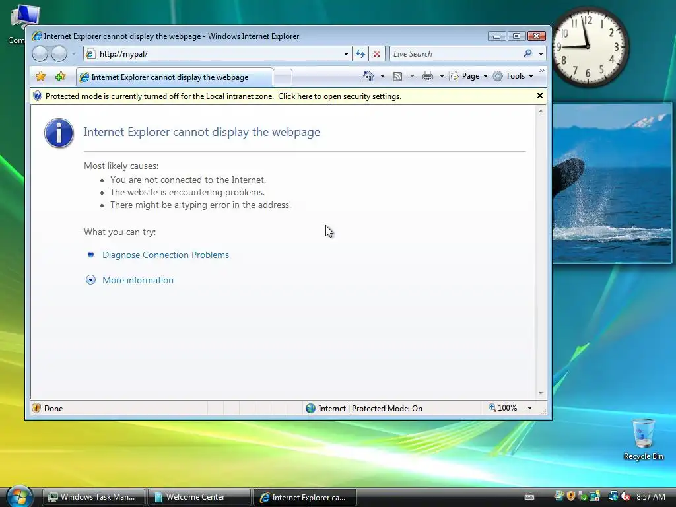Click the Forward navigation button
Viewport: 676px width, 507px height.
click(x=59, y=54)
